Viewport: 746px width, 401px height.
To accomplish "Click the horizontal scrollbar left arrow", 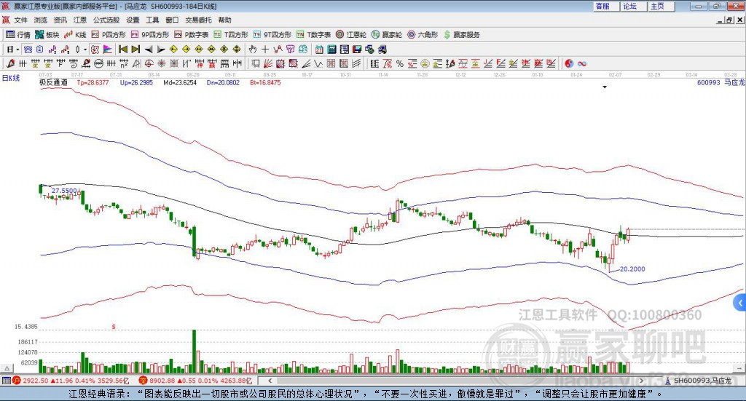I will pos(270,381).
